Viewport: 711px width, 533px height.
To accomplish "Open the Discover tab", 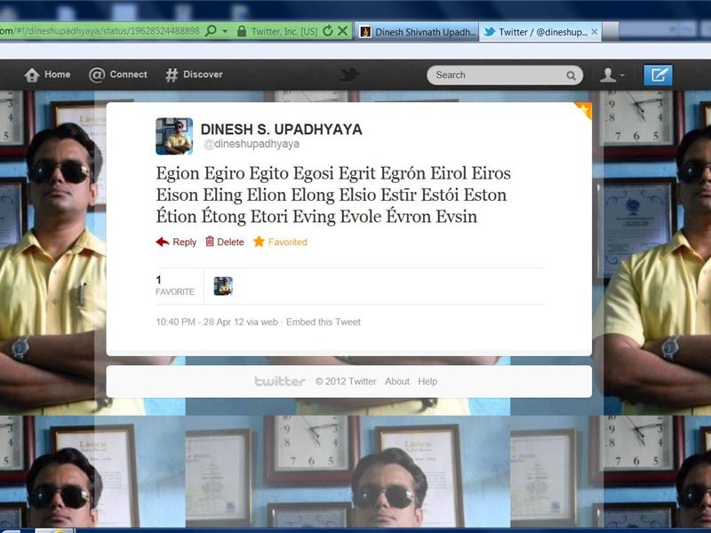I will pyautogui.click(x=194, y=75).
